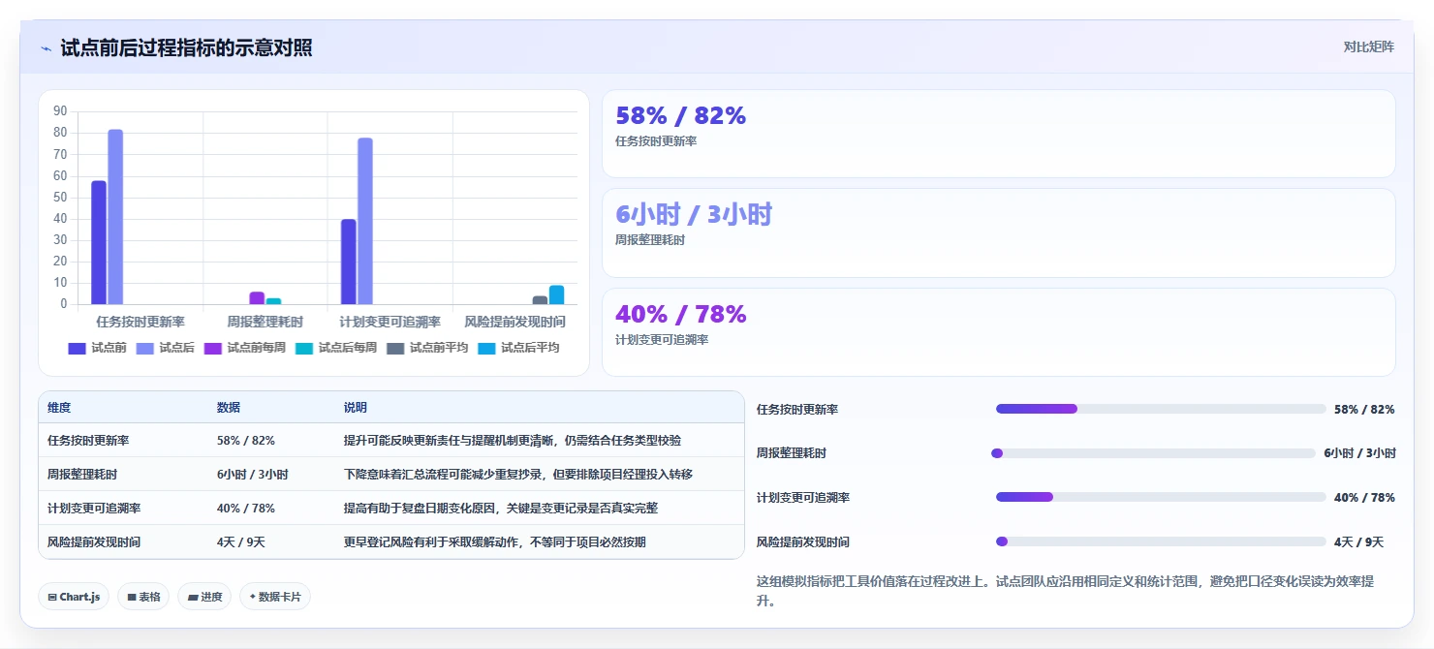Click the 表格 chip
Screen dimensions: 1434x649
point(143,597)
